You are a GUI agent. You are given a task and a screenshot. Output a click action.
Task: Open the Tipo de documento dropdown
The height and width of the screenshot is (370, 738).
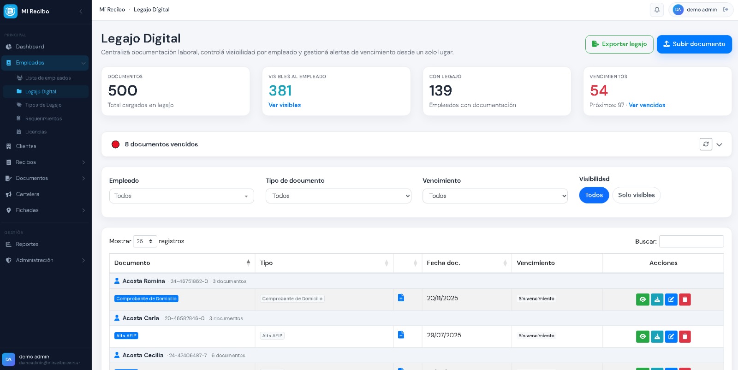338,196
